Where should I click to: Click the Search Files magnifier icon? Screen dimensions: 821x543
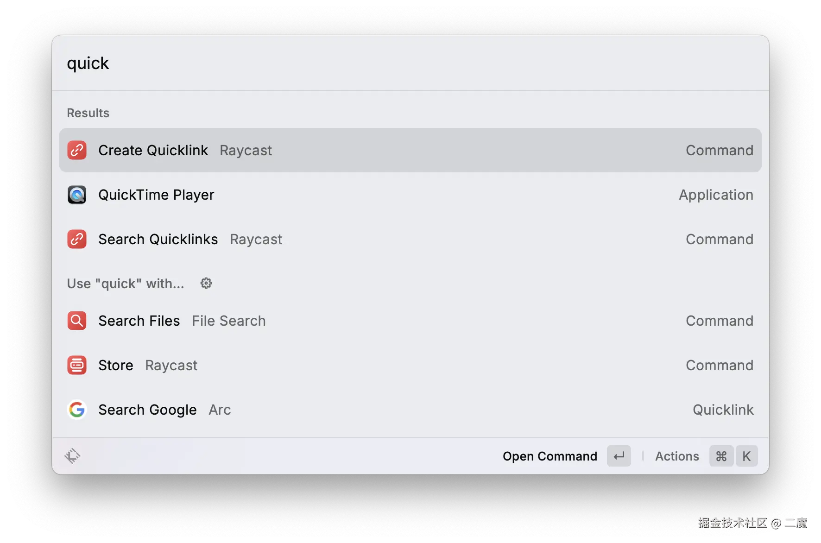77,321
